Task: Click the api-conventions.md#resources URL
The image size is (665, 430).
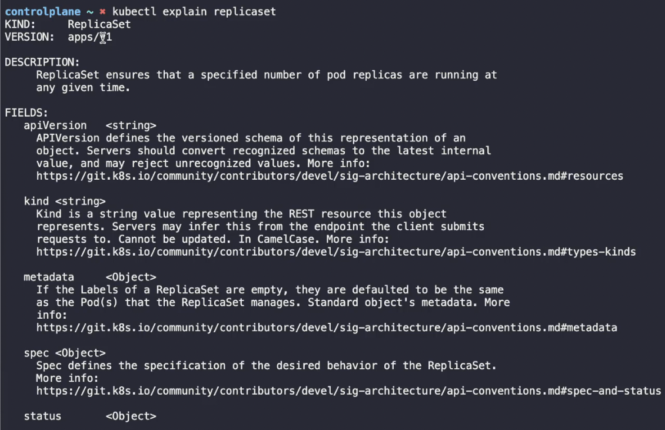Action: pos(330,176)
